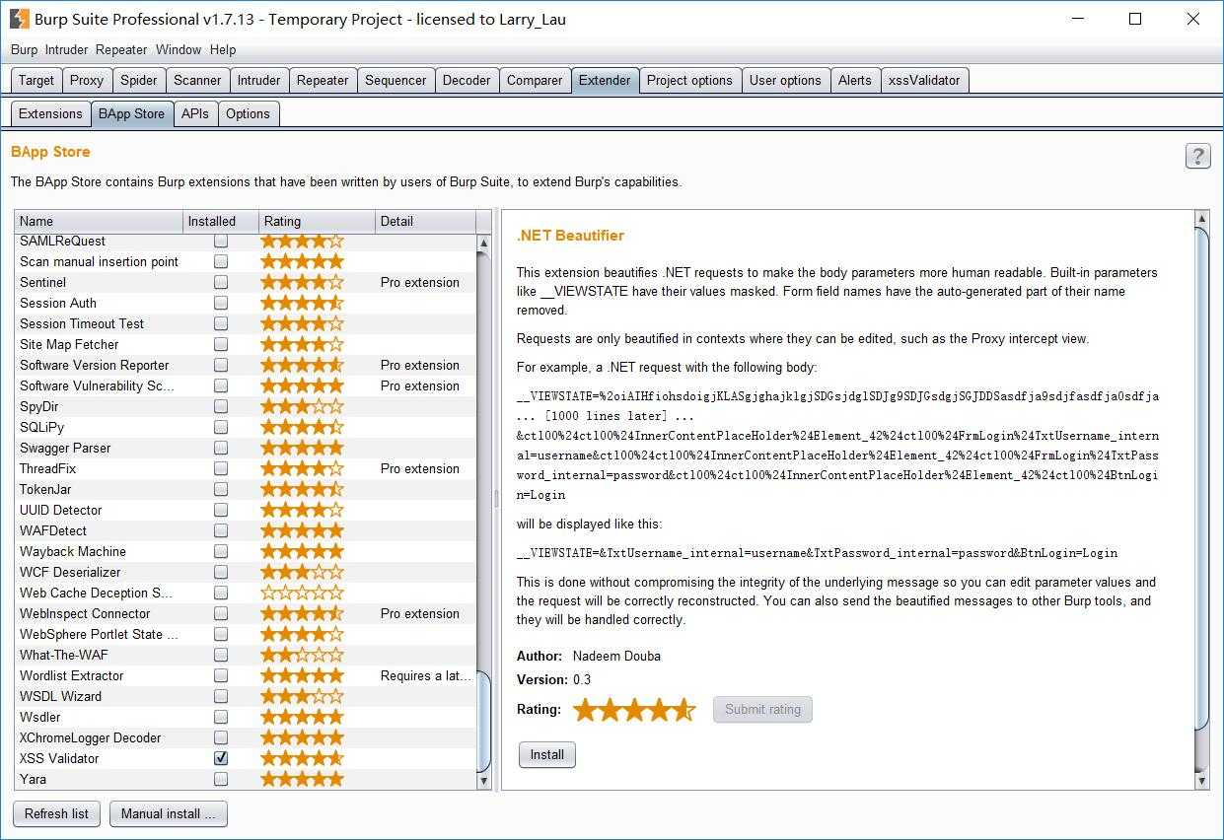This screenshot has height=840, width=1224.
Task: Open the Burp menu
Action: point(24,49)
